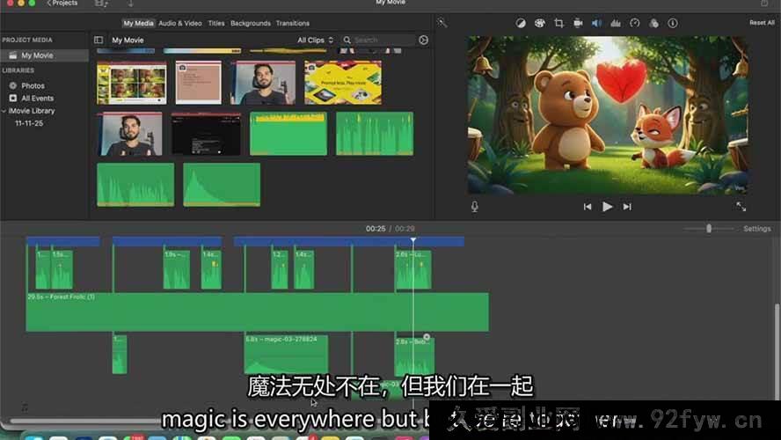Open the Noise Reduction and Equalizer tool
This screenshot has height=440, width=781.
(x=616, y=23)
